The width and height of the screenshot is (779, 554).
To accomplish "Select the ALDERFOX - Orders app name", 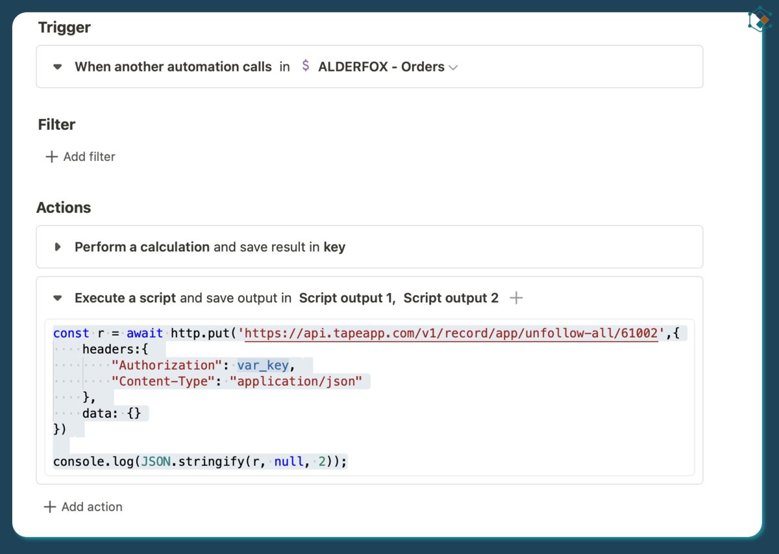I will 381,66.
